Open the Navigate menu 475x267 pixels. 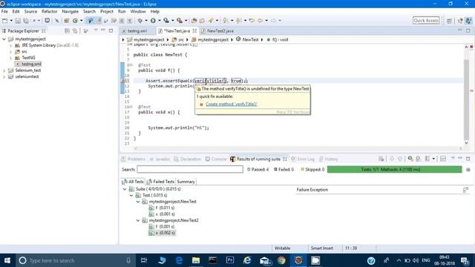(x=70, y=12)
